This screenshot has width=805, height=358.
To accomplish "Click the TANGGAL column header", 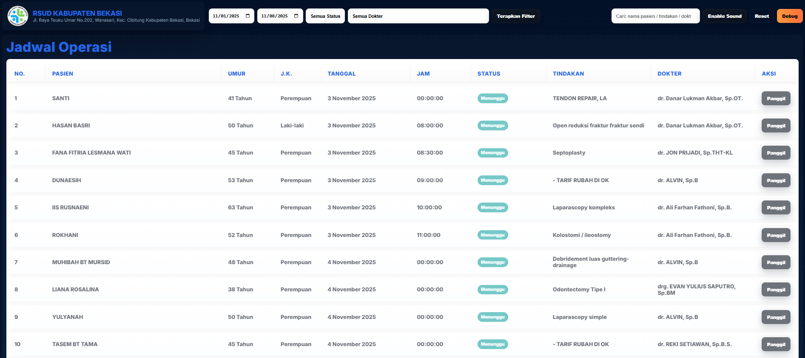I will click(x=341, y=73).
